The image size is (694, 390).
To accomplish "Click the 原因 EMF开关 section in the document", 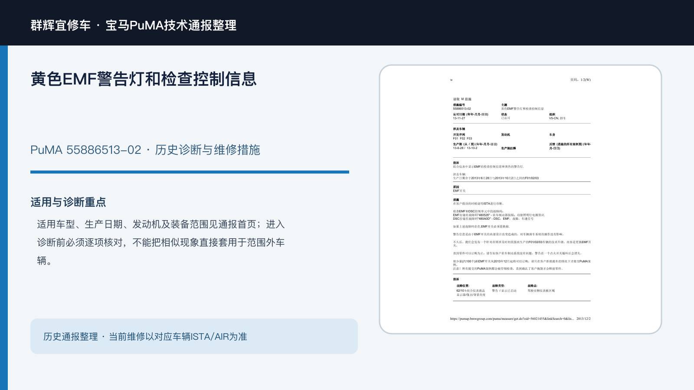I will tap(459, 189).
